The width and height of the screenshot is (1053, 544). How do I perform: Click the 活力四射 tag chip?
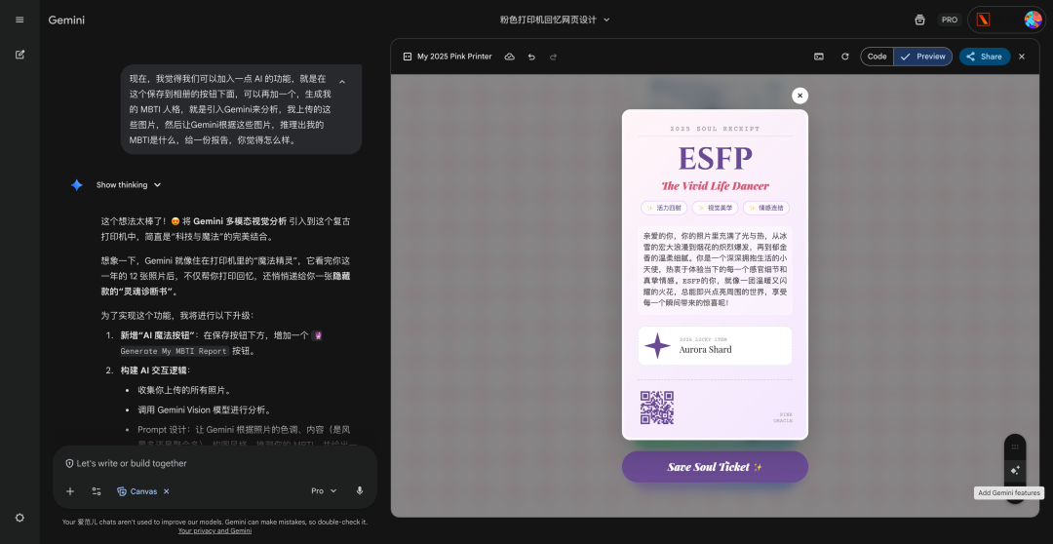664,209
